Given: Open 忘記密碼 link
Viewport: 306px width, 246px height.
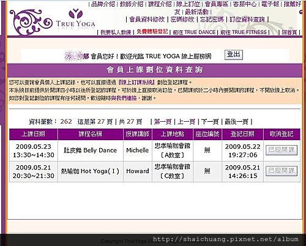Looking at the screenshot, I should pos(212,20).
